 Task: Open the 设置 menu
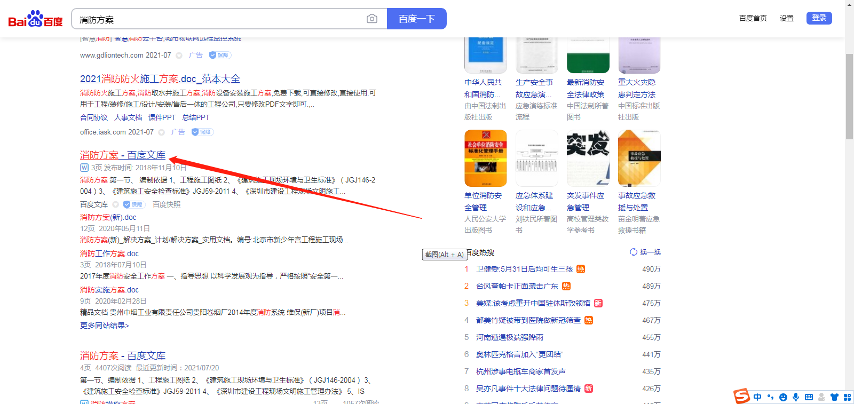pyautogui.click(x=786, y=18)
